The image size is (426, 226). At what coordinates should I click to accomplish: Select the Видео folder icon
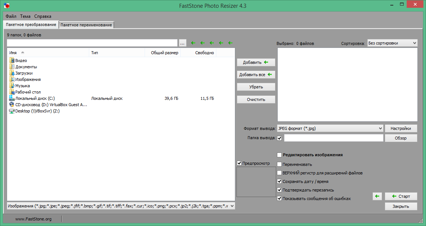click(12, 60)
